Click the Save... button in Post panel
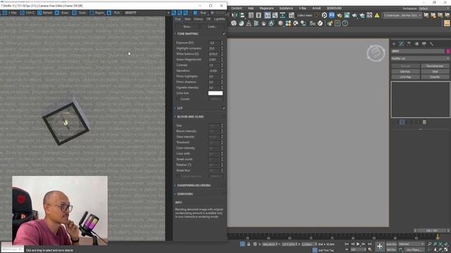This screenshot has width=451, height=253. point(187,27)
